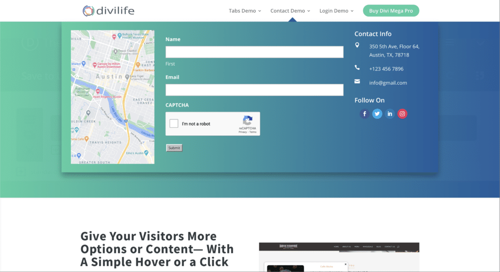Expand the Tabs Demo menu
500x272 pixels.
point(245,11)
